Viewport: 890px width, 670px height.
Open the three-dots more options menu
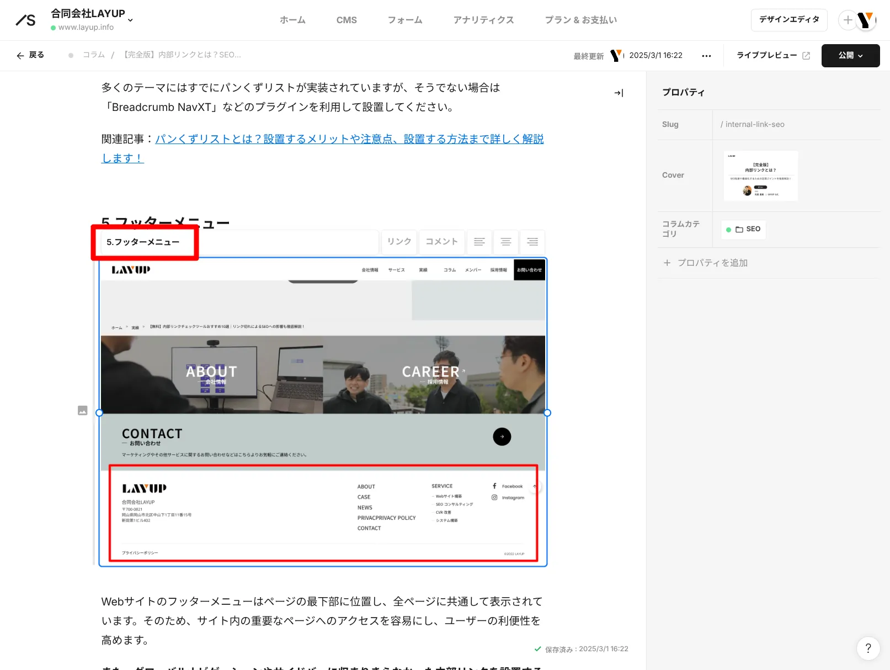pos(706,56)
